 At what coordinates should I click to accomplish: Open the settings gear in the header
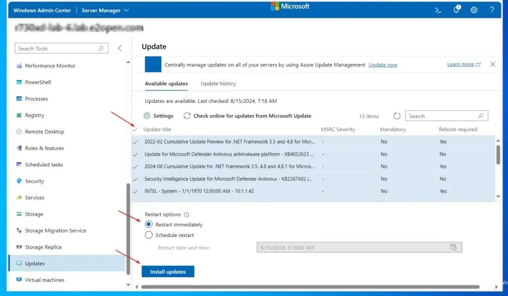[x=474, y=10]
